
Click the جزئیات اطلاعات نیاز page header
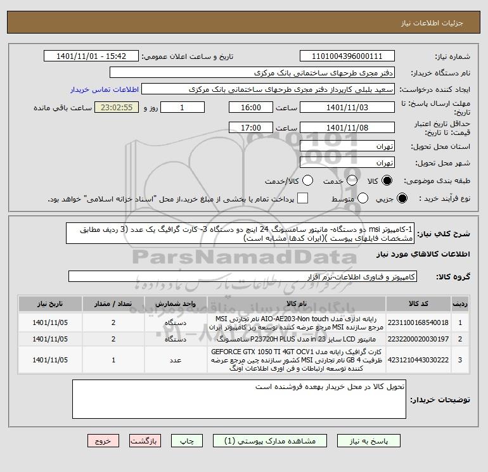432,23
